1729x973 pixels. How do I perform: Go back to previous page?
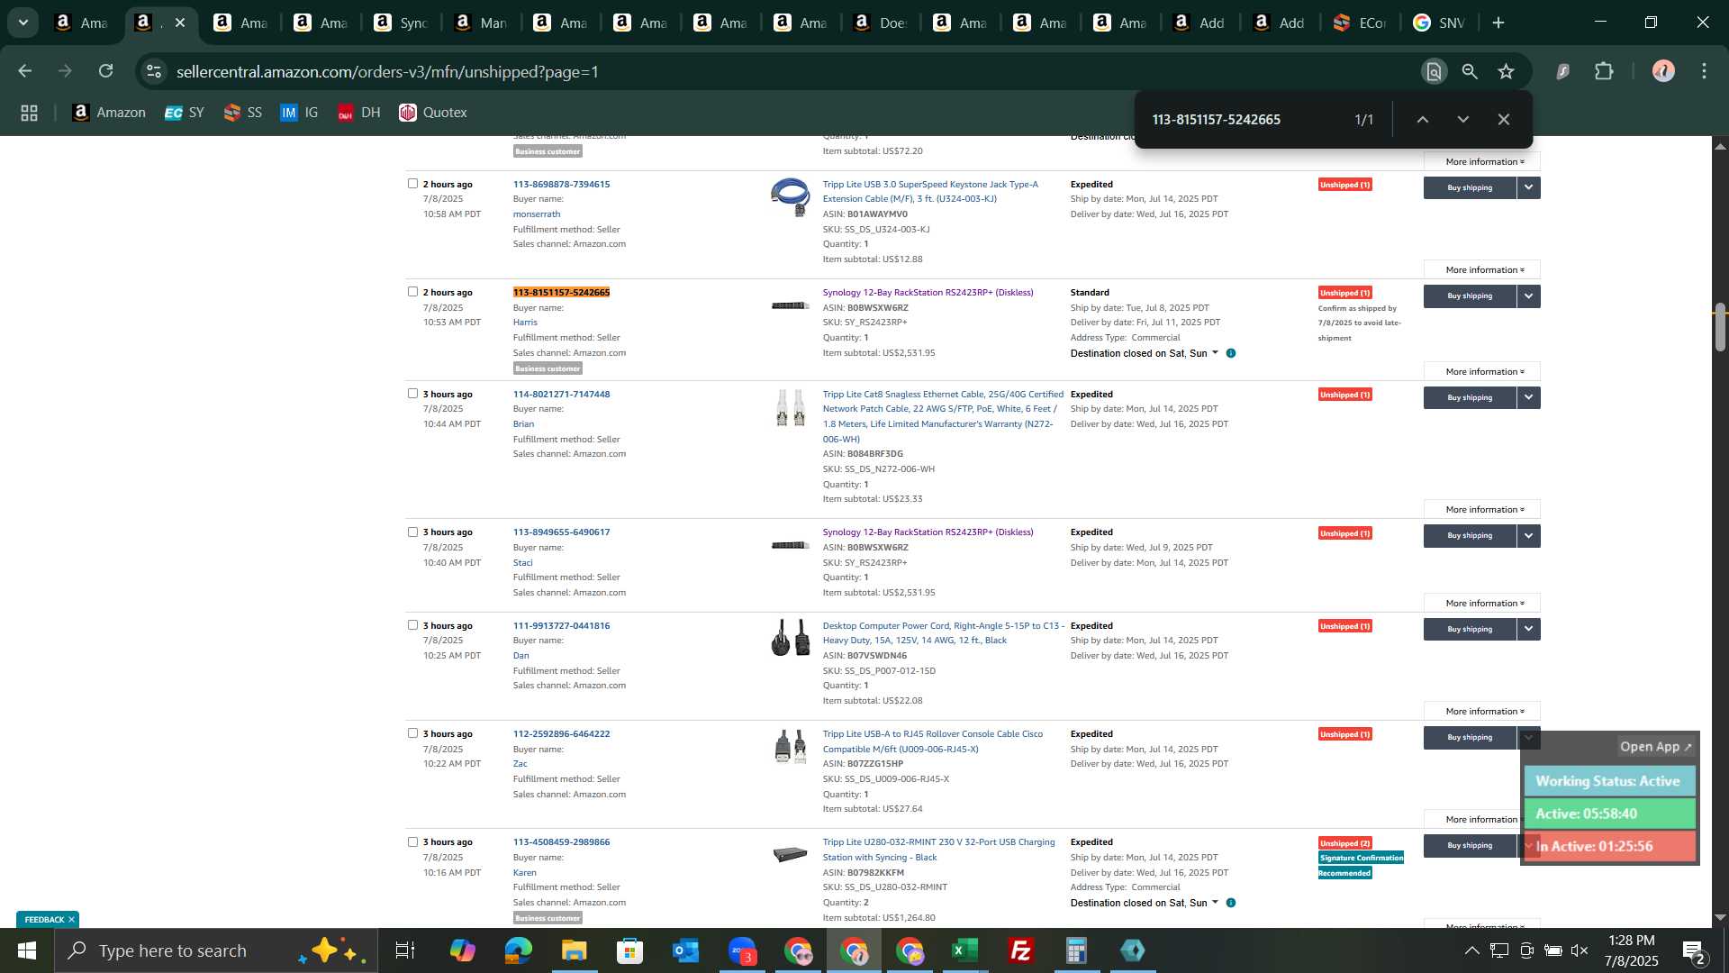(x=25, y=71)
